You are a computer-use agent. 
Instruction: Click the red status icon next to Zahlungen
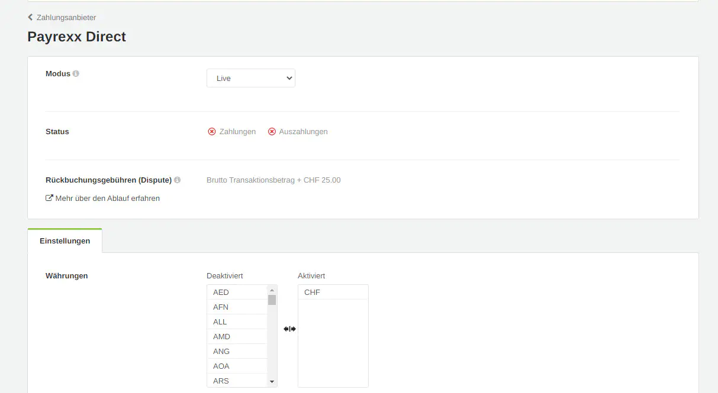coord(212,131)
